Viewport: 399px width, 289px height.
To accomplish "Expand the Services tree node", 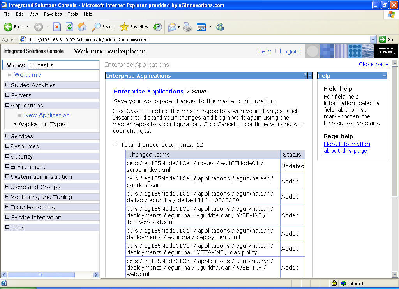I will [x=7, y=136].
